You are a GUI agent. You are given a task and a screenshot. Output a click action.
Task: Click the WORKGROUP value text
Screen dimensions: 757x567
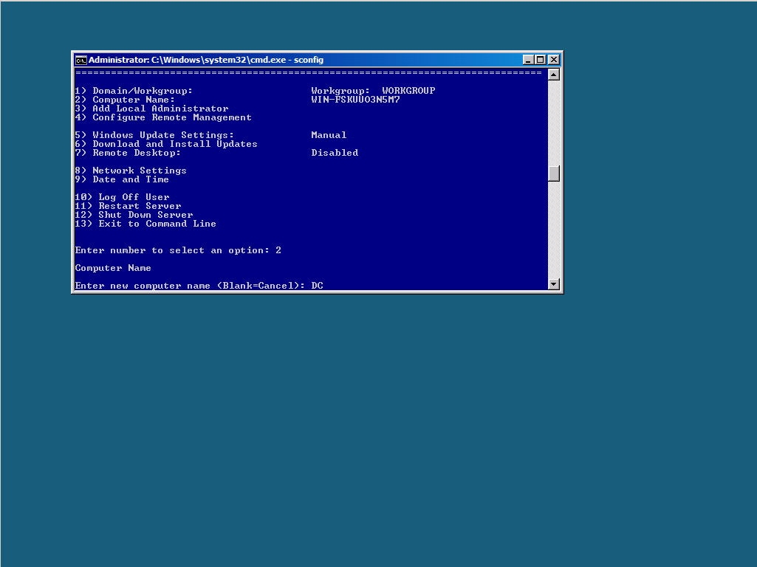pyautogui.click(x=408, y=91)
